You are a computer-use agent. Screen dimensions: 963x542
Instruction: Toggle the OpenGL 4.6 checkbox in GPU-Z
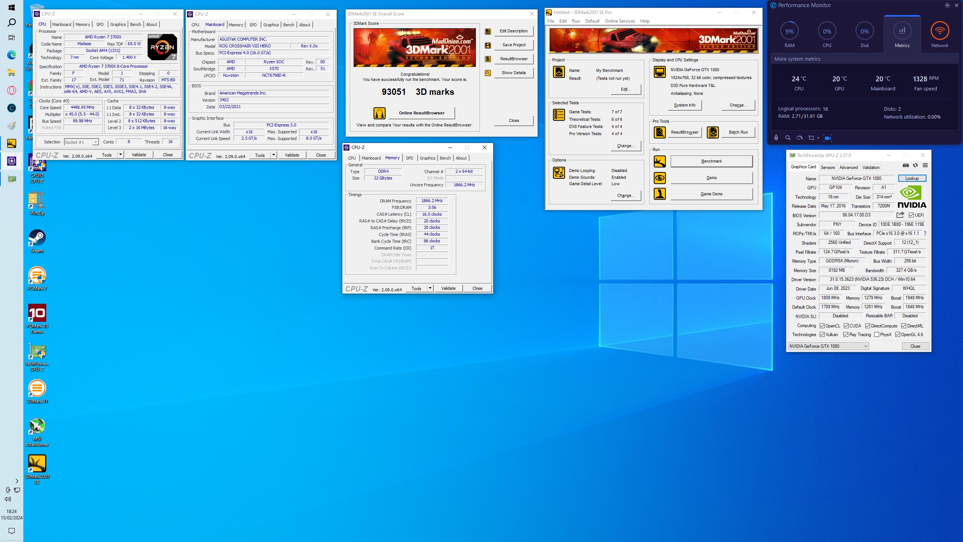tap(898, 335)
